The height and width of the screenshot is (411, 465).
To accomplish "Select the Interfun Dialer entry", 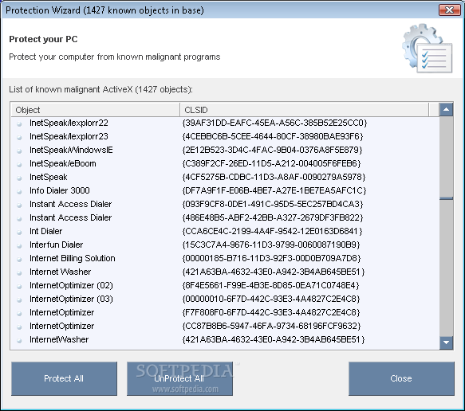I will click(x=56, y=245).
